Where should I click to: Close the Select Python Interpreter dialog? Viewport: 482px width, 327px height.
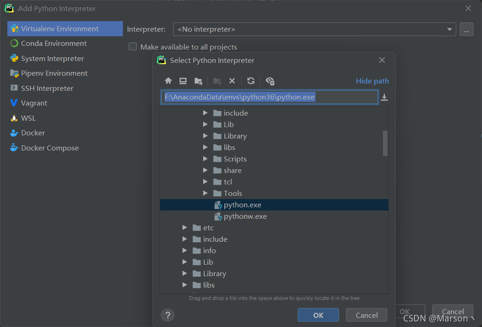tap(382, 60)
